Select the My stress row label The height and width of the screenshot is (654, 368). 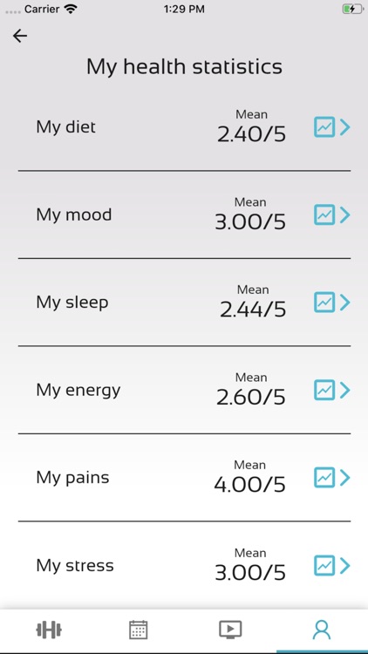[75, 566]
